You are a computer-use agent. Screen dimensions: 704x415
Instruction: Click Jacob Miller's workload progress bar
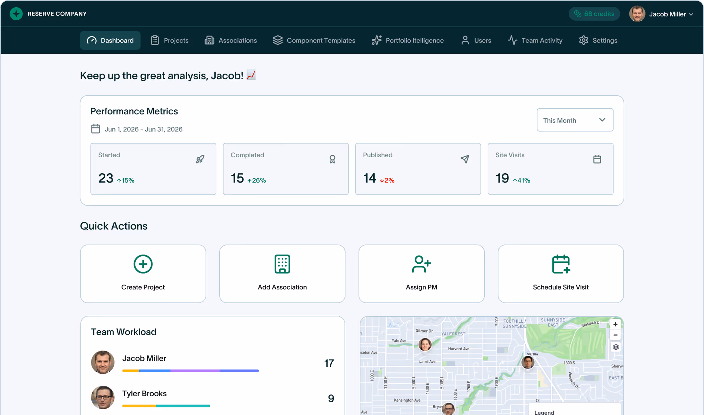[190, 371]
